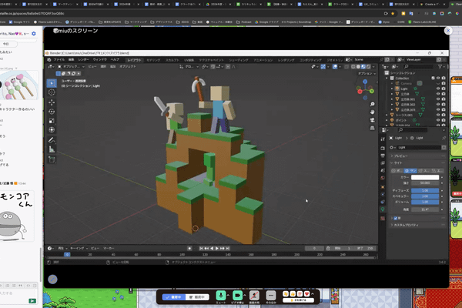Expand the プレビュー panel

click(x=418, y=156)
